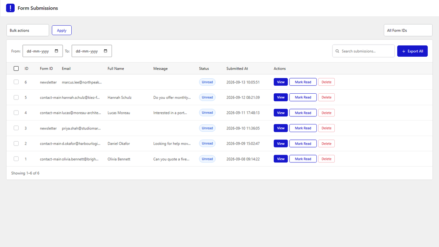439x247 pixels.
Task: Click the Email column header
Action: [x=66, y=68]
